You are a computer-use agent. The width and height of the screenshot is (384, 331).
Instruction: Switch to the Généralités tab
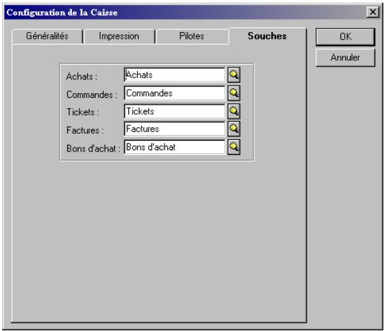47,36
